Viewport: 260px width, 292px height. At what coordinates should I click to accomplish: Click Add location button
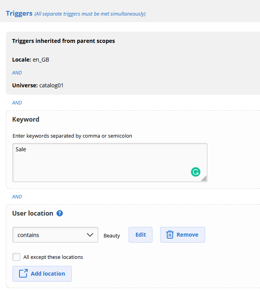42,274
